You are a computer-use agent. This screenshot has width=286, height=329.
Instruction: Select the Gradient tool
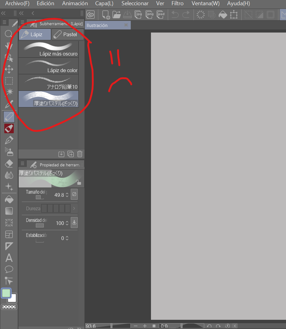pyautogui.click(x=9, y=211)
